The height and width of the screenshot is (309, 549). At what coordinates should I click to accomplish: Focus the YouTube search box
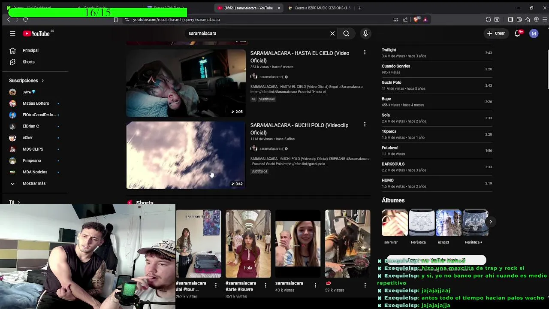tap(257, 33)
